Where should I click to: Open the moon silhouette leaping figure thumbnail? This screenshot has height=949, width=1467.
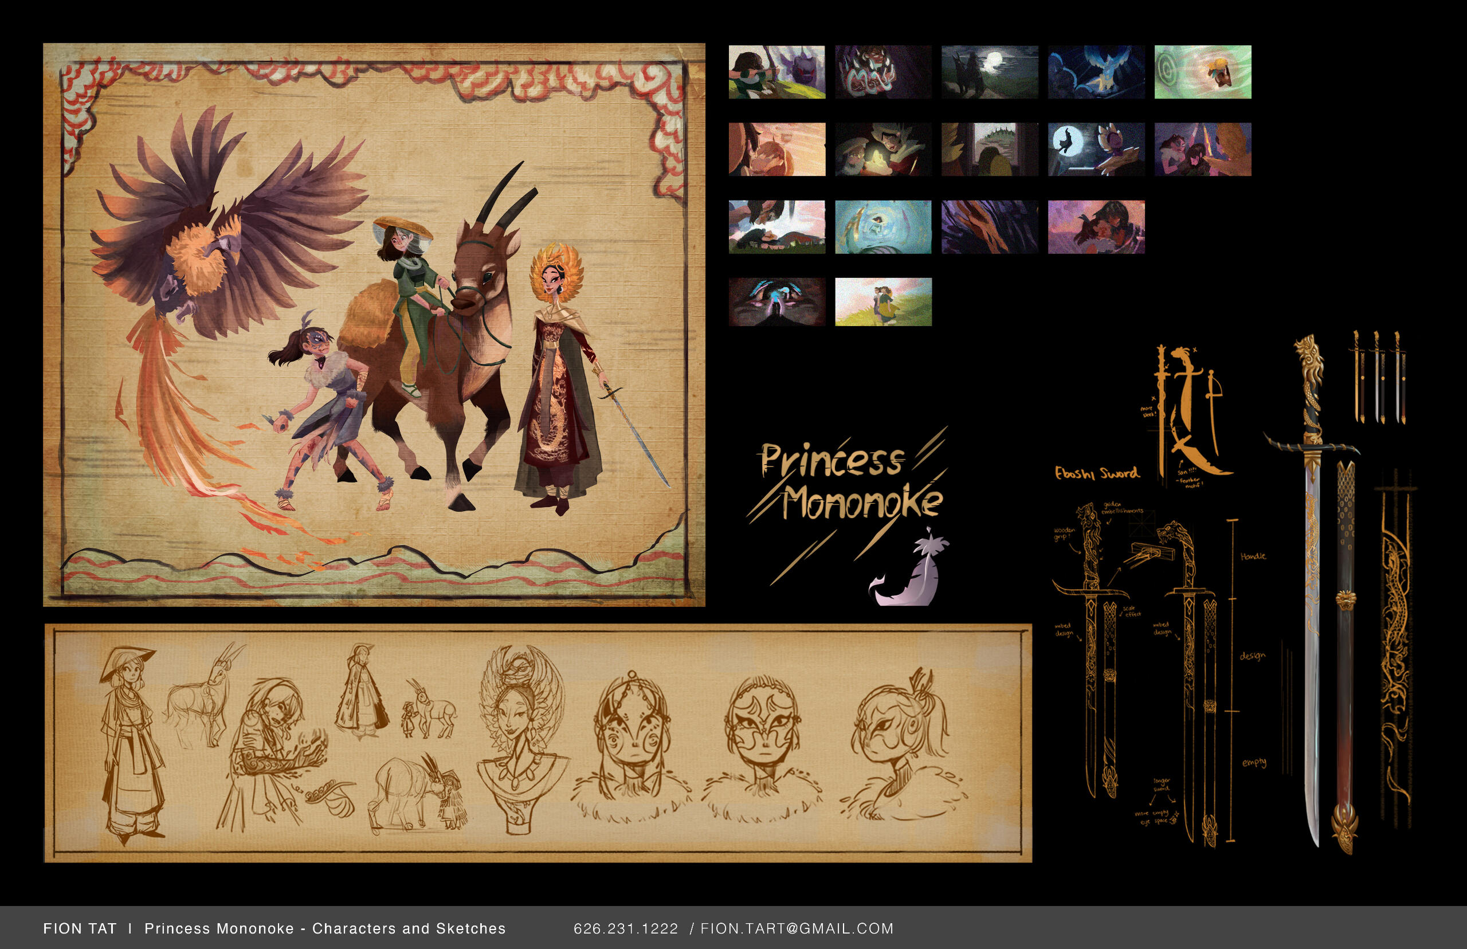click(x=1096, y=149)
